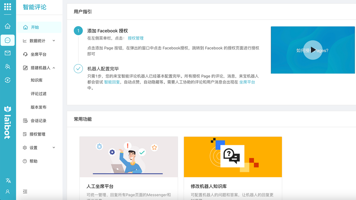Click the chart icon beside 数据统计

(x=25, y=41)
